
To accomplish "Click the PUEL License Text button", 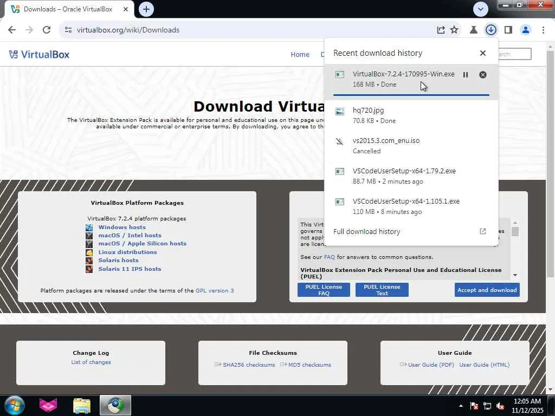I will [382, 290].
